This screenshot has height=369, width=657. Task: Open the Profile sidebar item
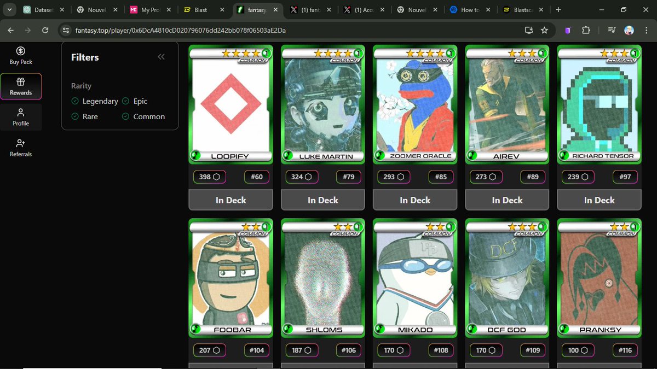click(x=21, y=117)
